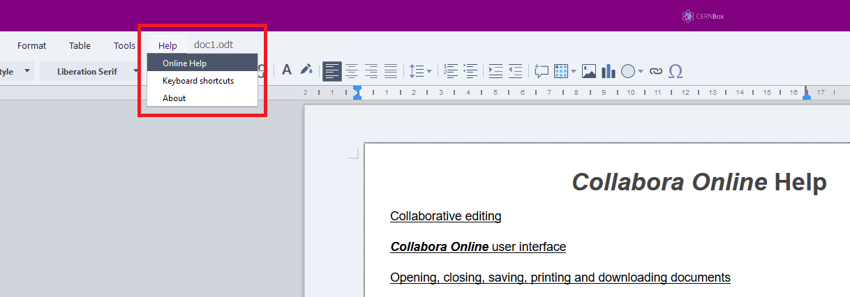The image size is (850, 297).
Task: Increase paragraph indent
Action: [x=495, y=70]
